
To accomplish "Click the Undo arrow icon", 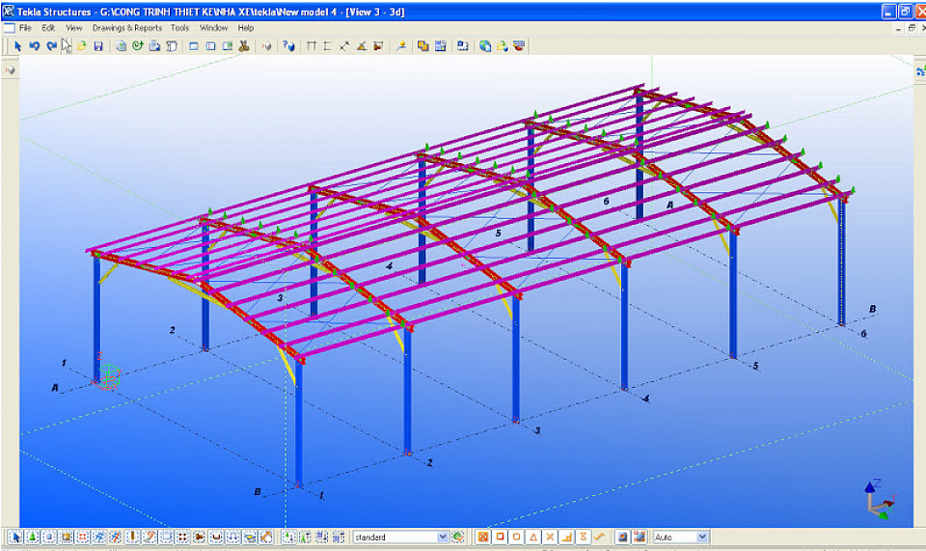I will click(x=34, y=45).
